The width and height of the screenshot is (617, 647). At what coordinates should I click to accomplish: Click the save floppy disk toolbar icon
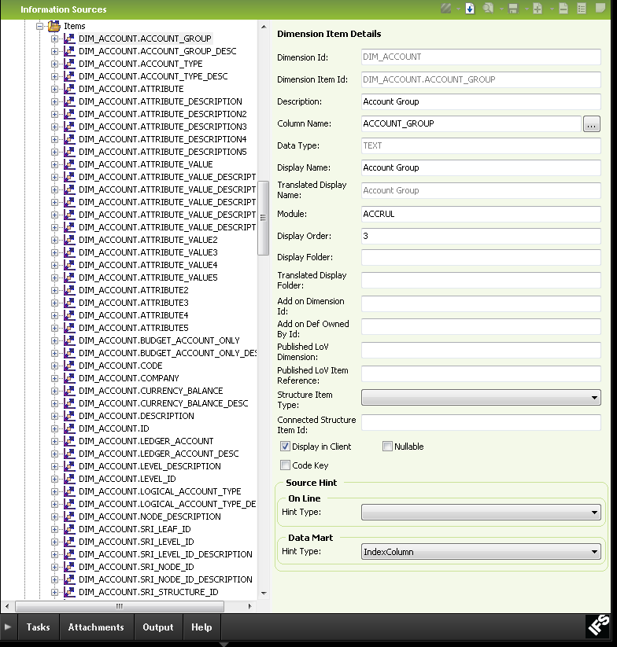point(513,9)
